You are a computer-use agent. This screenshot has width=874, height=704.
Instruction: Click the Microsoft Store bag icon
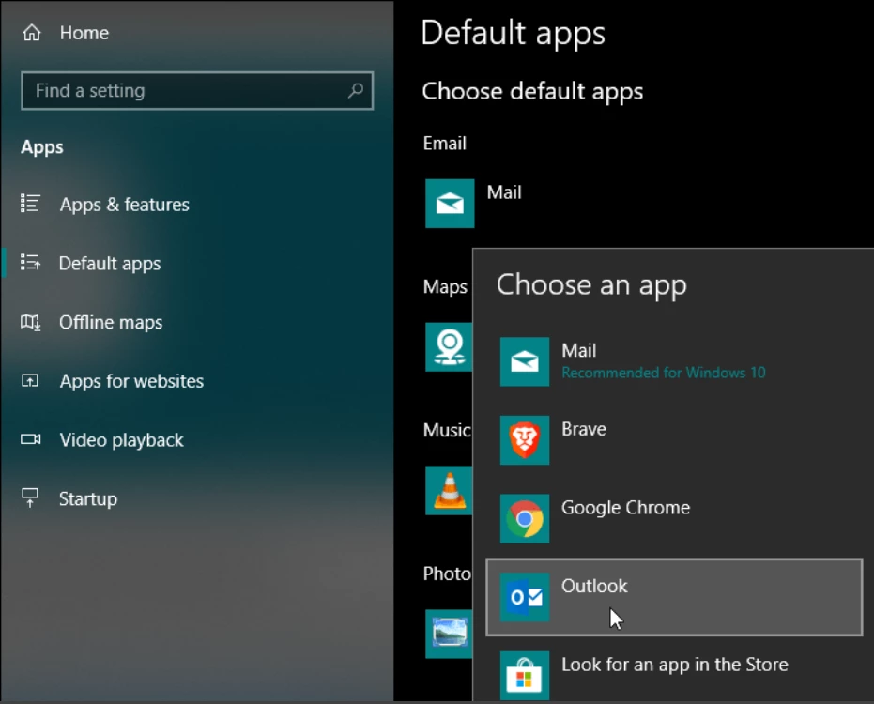pyautogui.click(x=525, y=676)
